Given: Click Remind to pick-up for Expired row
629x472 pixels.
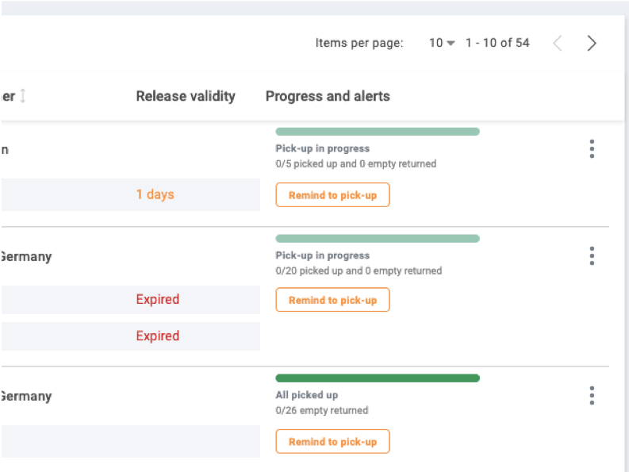Looking at the screenshot, I should pyautogui.click(x=332, y=300).
